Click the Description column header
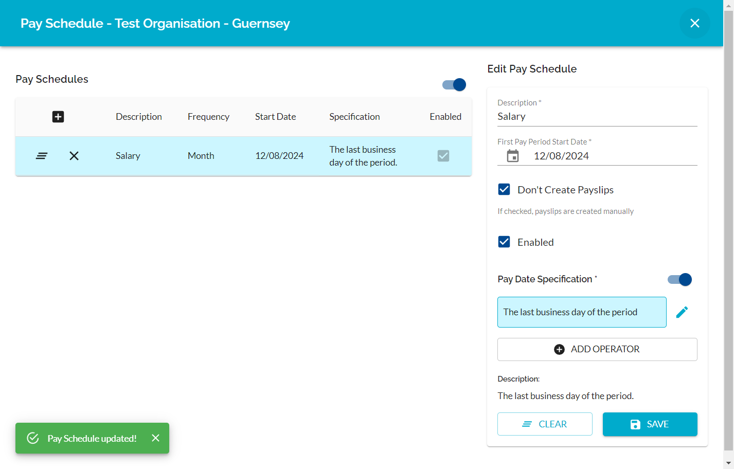The image size is (734, 469). coord(139,117)
